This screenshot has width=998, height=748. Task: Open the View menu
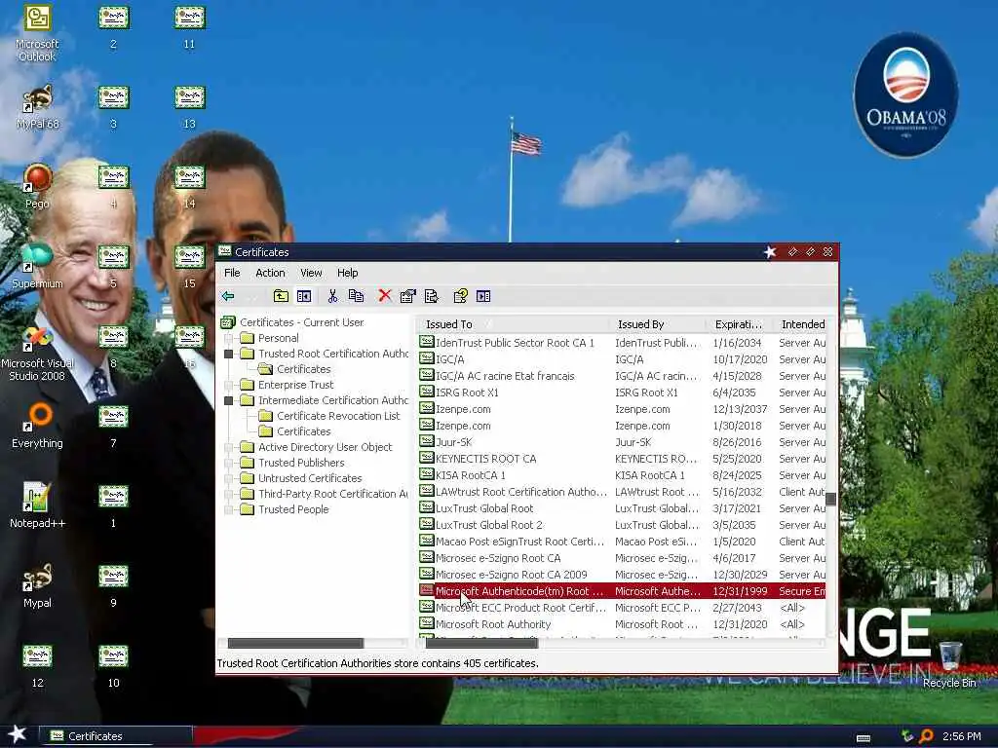(311, 273)
